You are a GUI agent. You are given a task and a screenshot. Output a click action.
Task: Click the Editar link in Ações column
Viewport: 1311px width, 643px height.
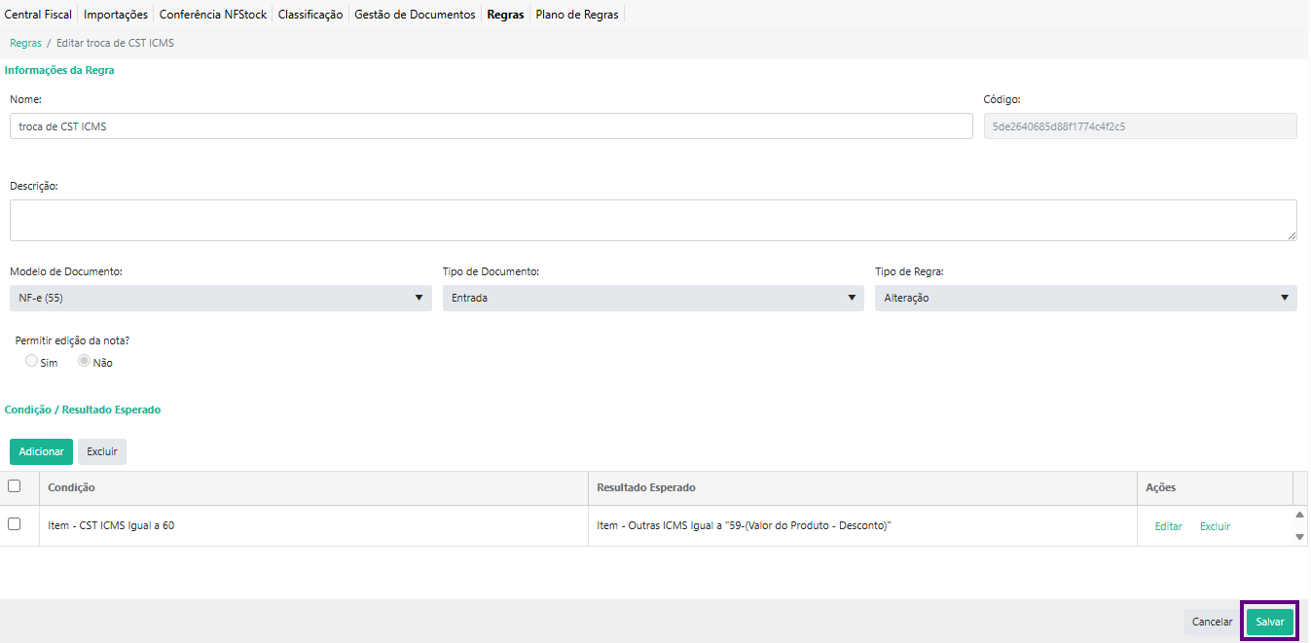(1168, 526)
